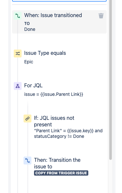
Task: Click the blue Transition action icon
Action: (27, 161)
